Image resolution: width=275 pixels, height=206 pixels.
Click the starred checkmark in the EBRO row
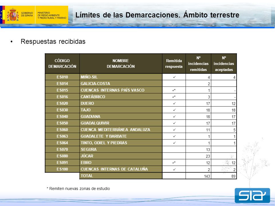(174, 163)
